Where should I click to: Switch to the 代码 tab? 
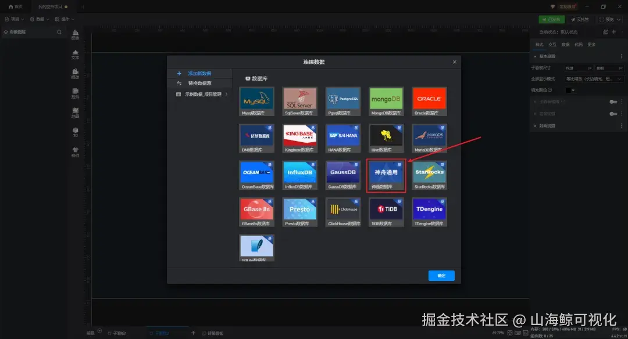point(579,45)
